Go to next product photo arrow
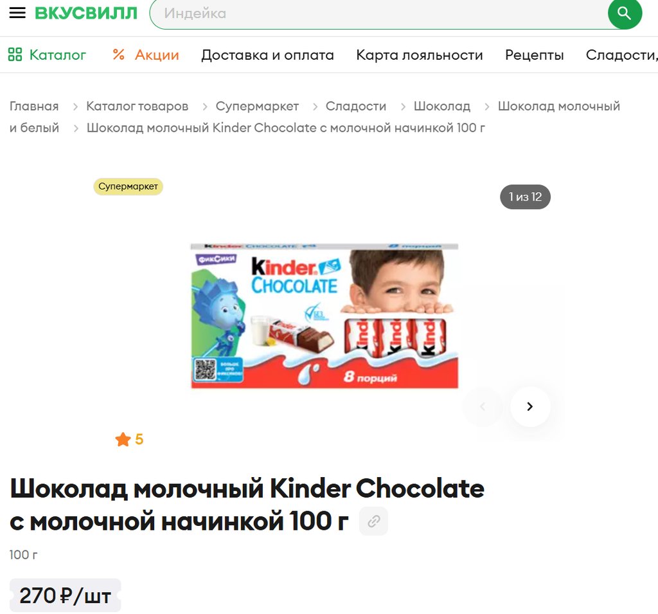The height and width of the screenshot is (614, 658). 530,406
